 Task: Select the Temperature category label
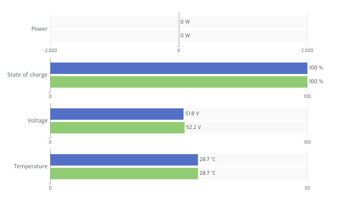(x=31, y=167)
